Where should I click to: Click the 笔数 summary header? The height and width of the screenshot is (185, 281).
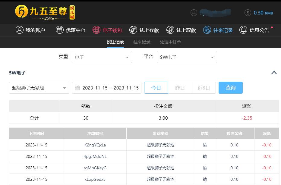[86, 106]
